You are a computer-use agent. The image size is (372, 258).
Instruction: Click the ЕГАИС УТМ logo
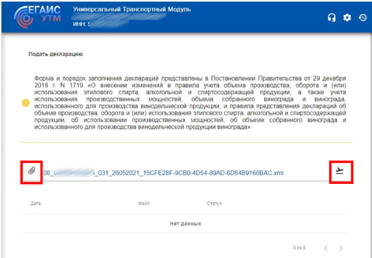click(x=38, y=16)
